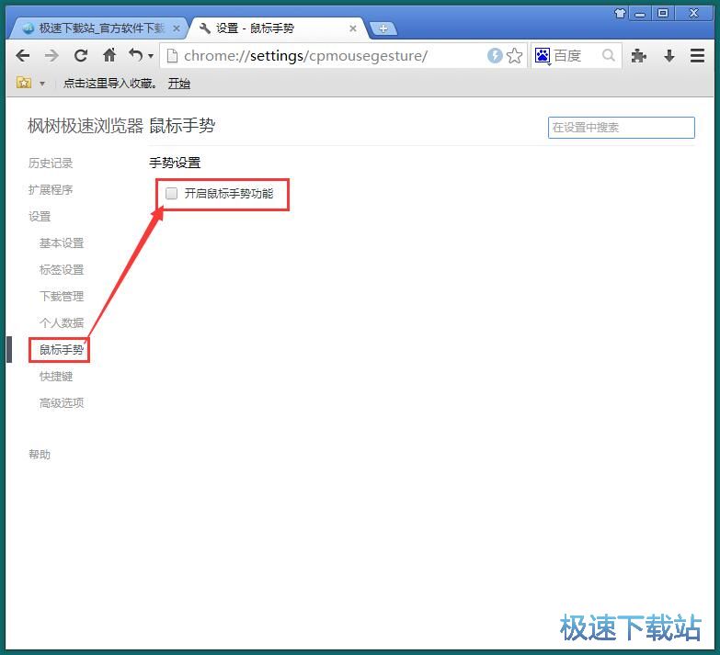The height and width of the screenshot is (655, 720).
Task: Open extensions puzzle icon
Action: coord(639,56)
